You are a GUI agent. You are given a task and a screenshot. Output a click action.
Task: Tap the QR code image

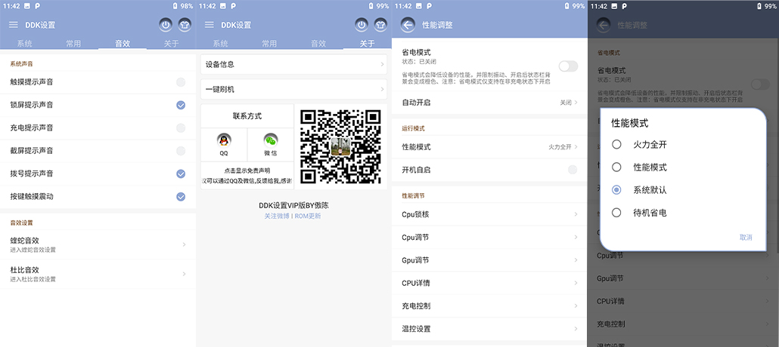[340, 147]
